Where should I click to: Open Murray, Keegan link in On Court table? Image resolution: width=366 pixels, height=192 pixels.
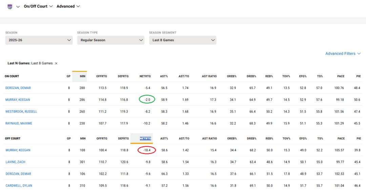[18, 100]
